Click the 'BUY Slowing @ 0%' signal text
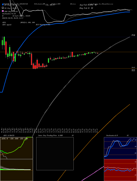This screenshot has width=137, height=181. point(43,25)
